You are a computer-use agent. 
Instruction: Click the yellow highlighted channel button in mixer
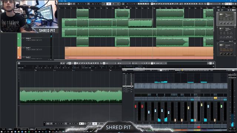pyautogui.click(x=216, y=98)
